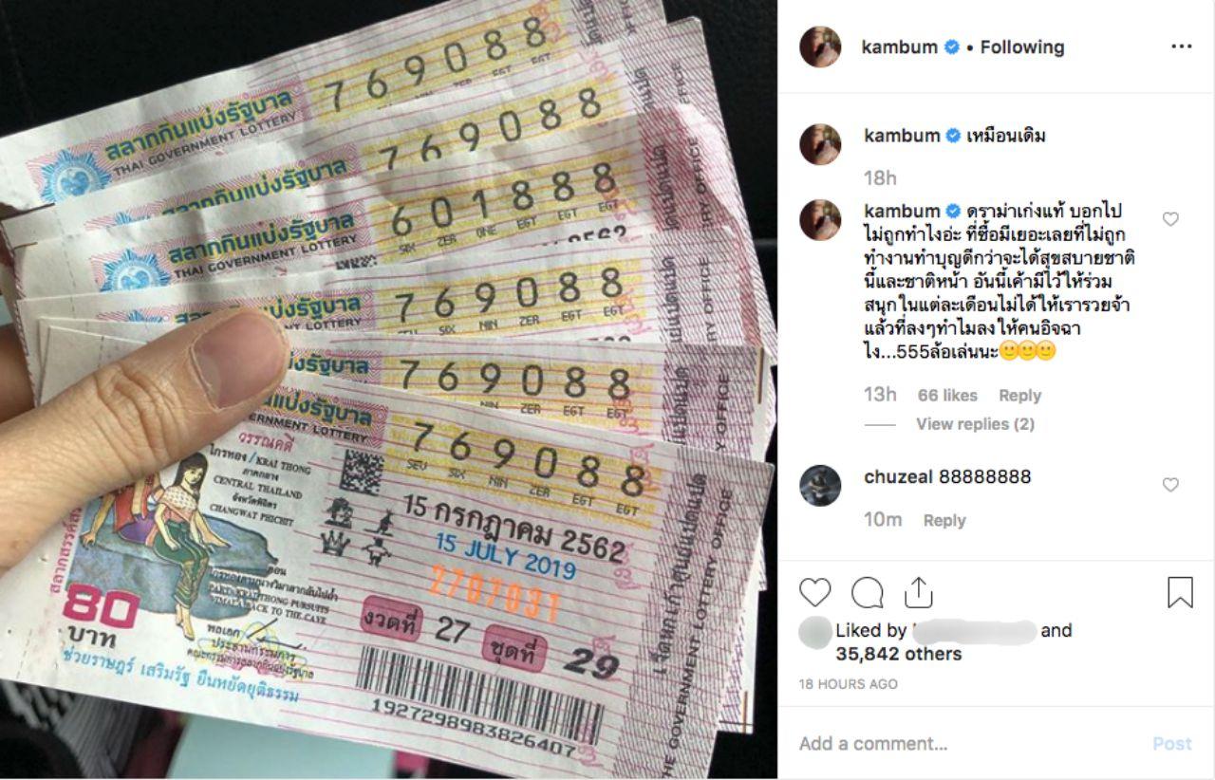1215x780 pixels.
Task: Save post with bookmark icon
Action: coord(1180,592)
